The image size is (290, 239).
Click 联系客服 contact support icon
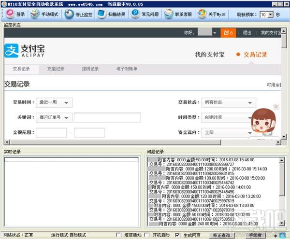(x=169, y=14)
